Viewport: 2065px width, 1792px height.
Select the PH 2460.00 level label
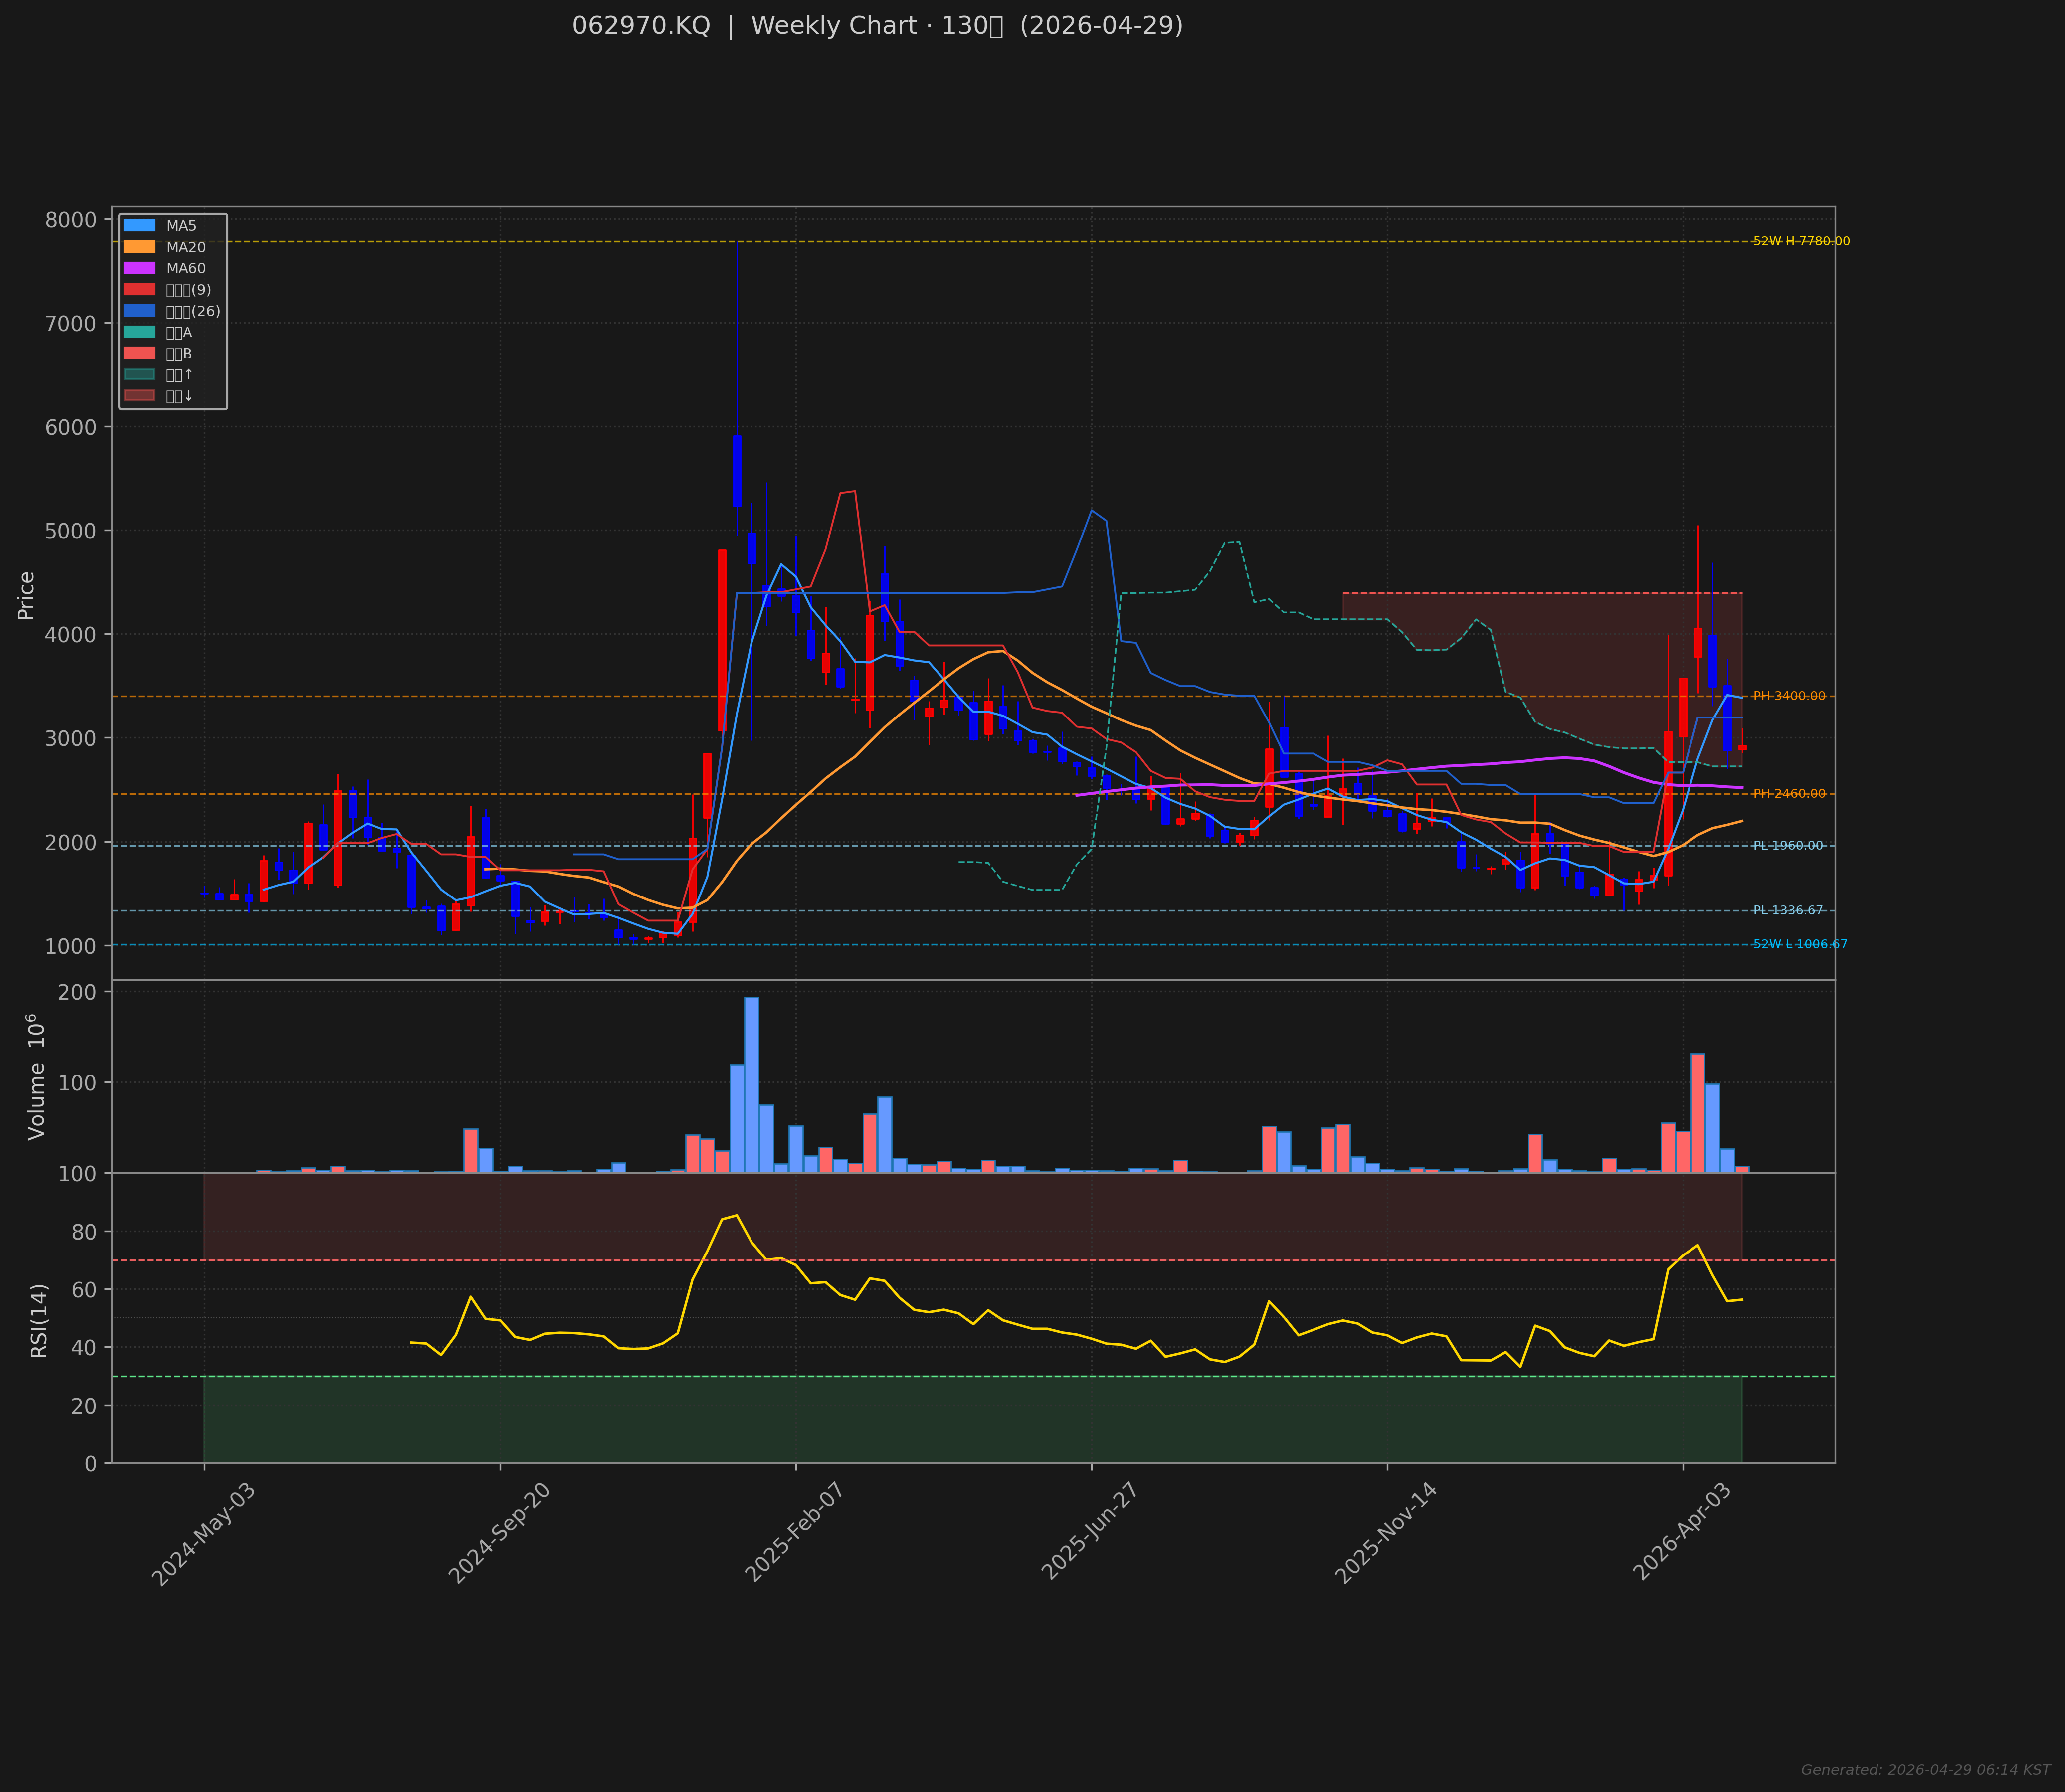tap(1788, 794)
